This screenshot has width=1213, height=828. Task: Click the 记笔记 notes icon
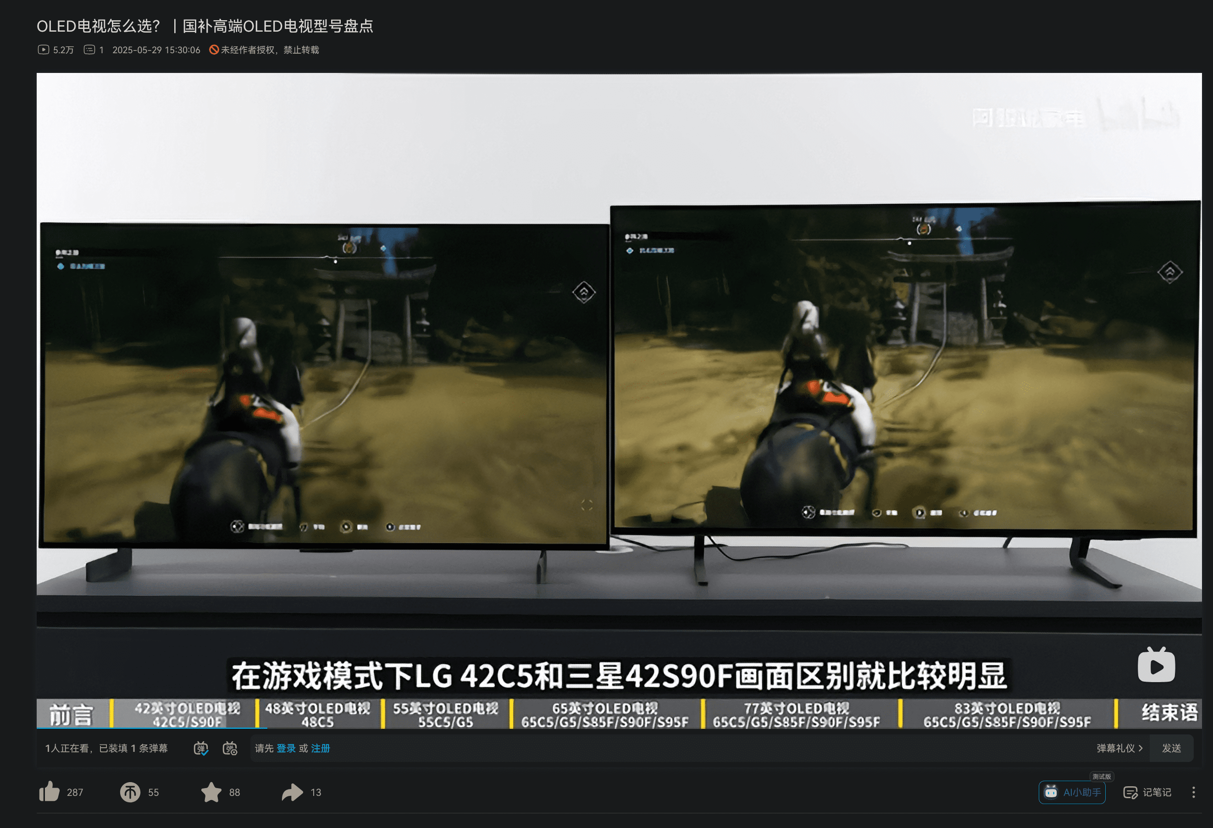coord(1130,793)
